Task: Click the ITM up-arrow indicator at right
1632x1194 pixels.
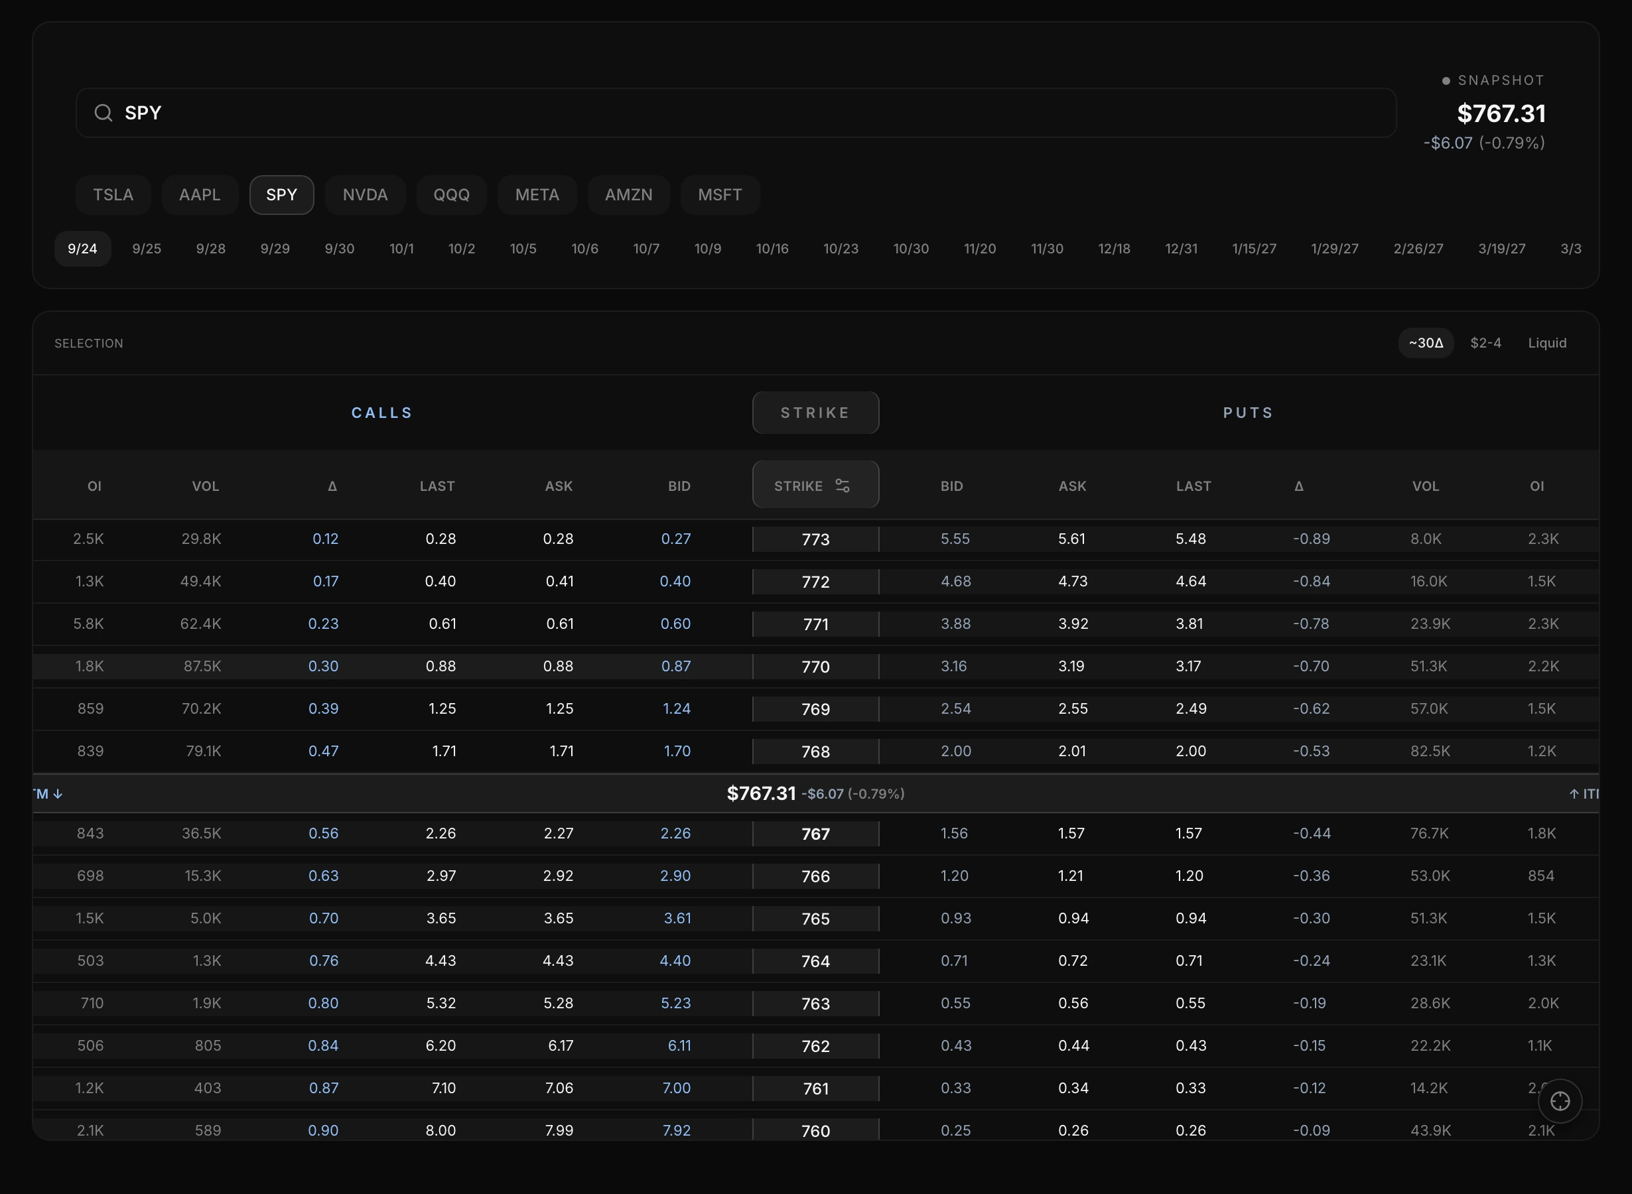Action: [1583, 793]
